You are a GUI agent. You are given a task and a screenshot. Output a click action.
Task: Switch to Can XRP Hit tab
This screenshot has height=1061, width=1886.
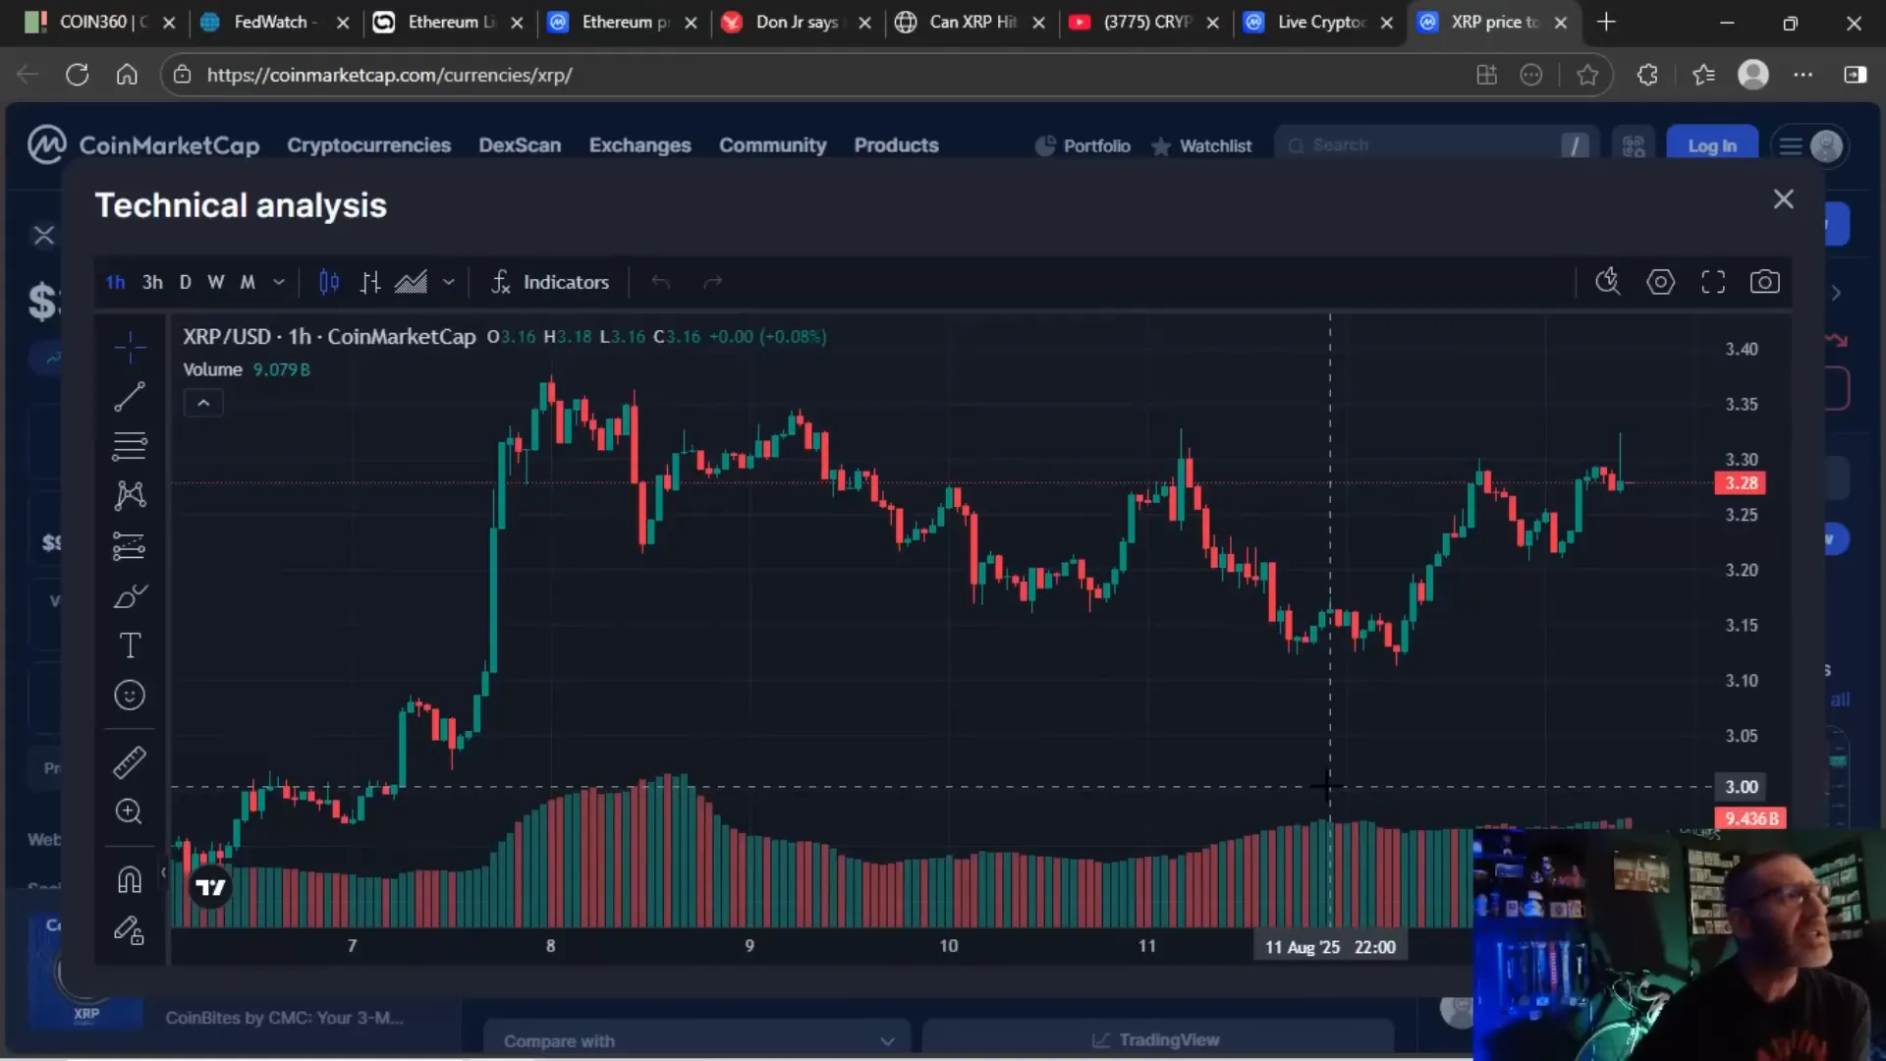(x=971, y=22)
